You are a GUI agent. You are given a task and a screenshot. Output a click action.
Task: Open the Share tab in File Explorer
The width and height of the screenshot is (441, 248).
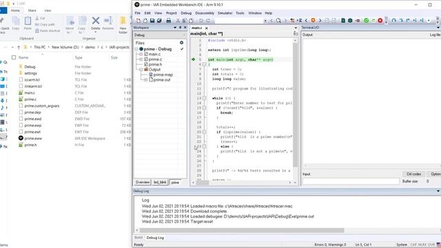pos(32,10)
